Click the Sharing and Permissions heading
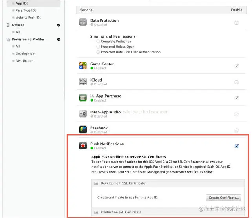The height and width of the screenshot is (218, 252). point(113,36)
